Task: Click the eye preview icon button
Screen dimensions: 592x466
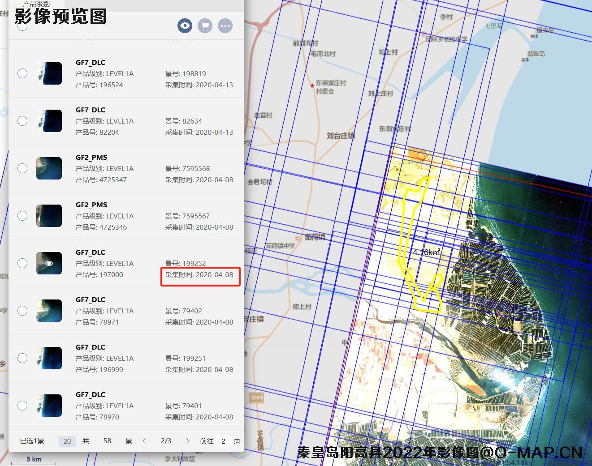Action: coord(185,26)
